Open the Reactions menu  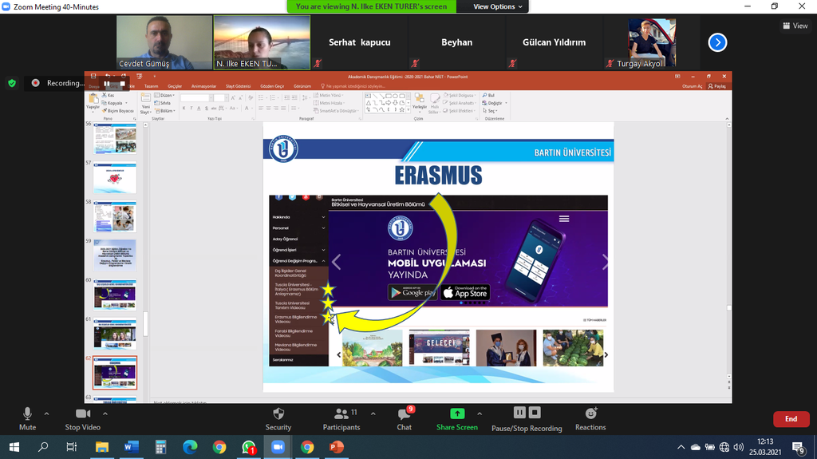pos(590,419)
